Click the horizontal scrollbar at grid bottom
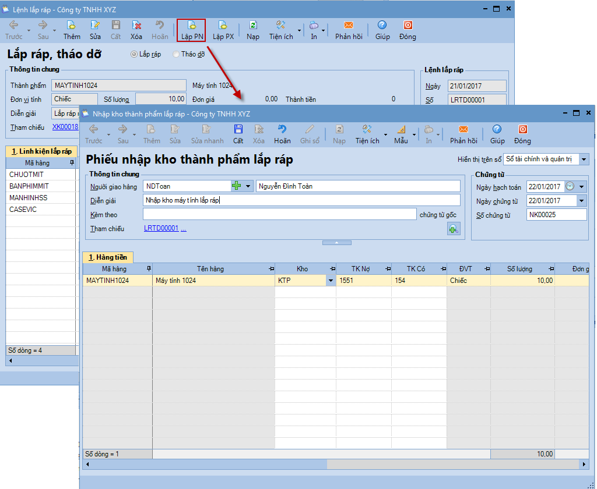597x489 pixels. (x=335, y=465)
